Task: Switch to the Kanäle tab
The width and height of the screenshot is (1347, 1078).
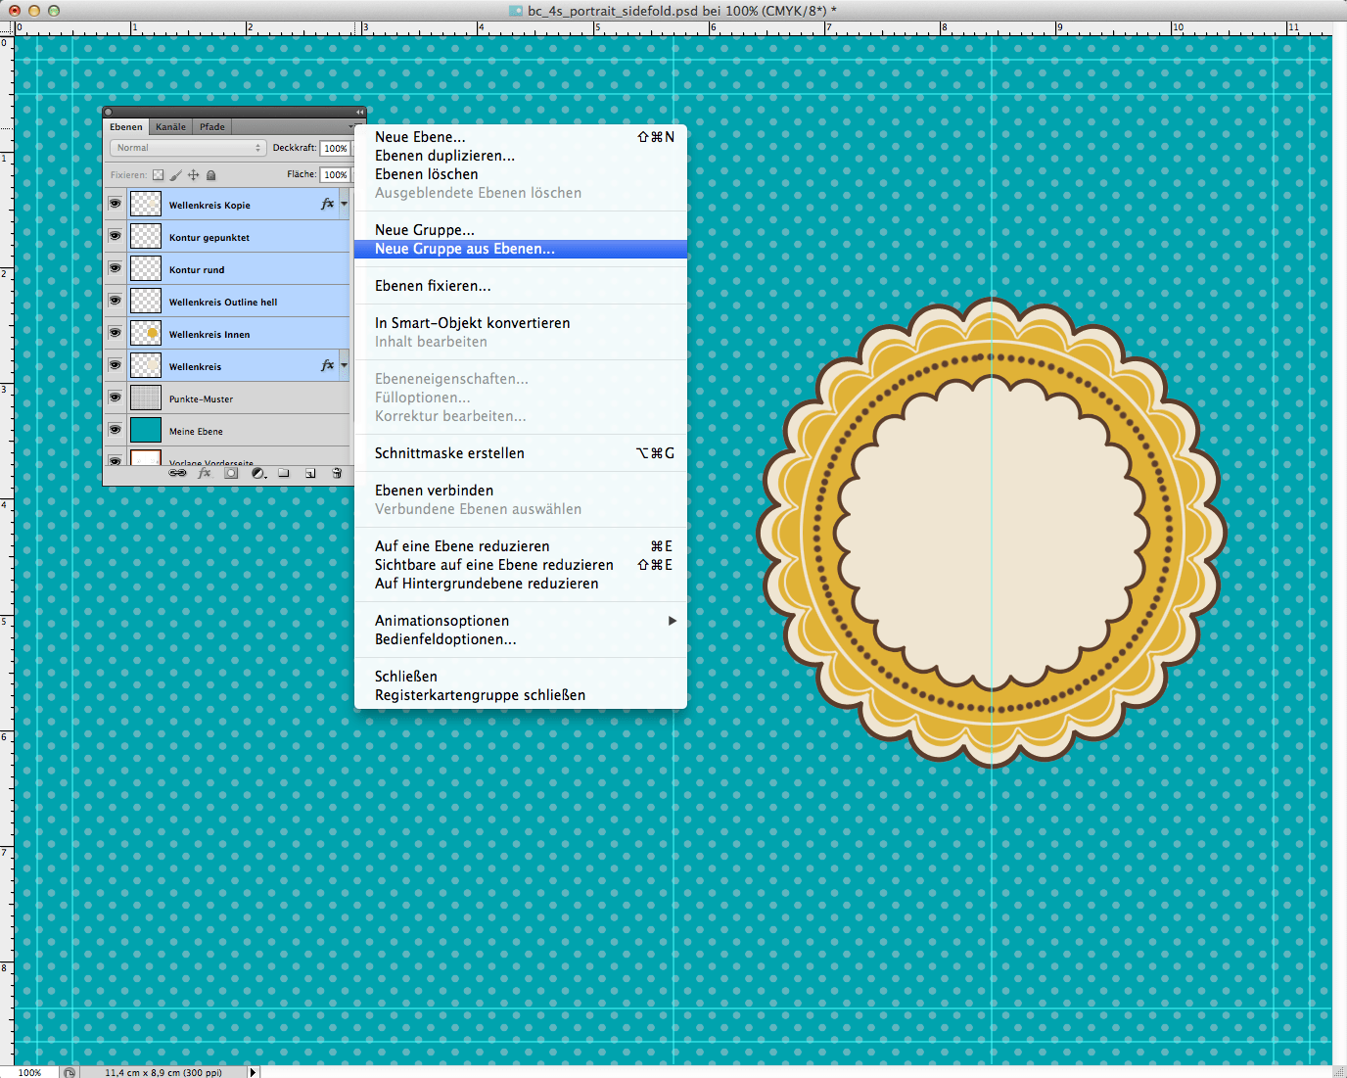Action: [170, 126]
